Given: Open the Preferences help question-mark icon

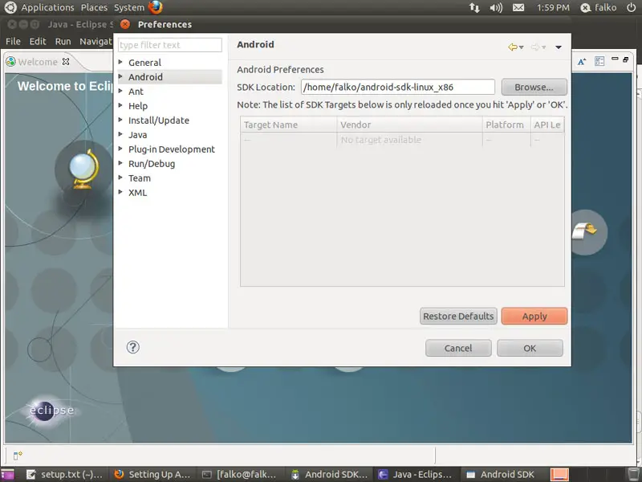Looking at the screenshot, I should coord(132,347).
